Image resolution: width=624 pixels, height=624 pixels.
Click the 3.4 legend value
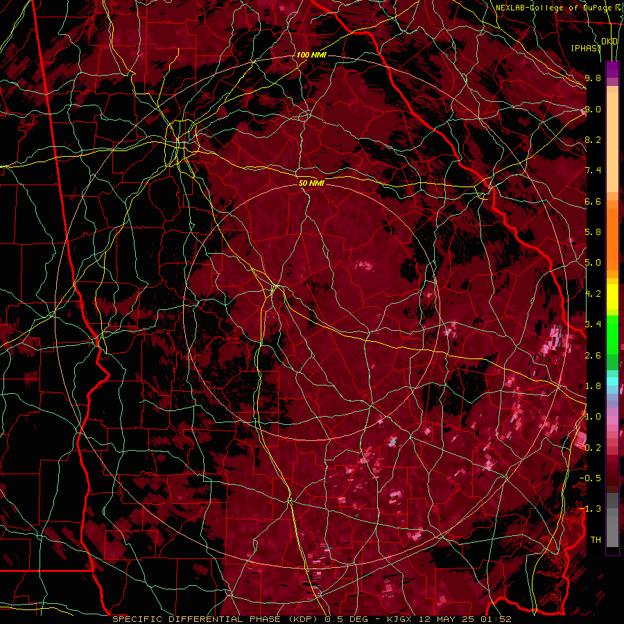[593, 324]
